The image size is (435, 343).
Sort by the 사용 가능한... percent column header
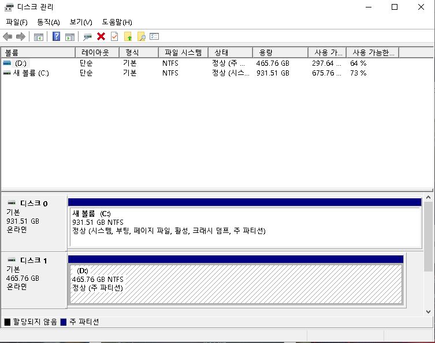point(373,52)
